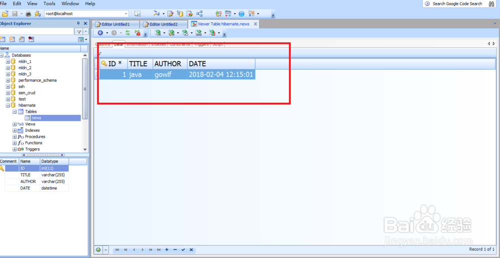Click the ID column header in grid
The image size is (500, 258).
[113, 63]
